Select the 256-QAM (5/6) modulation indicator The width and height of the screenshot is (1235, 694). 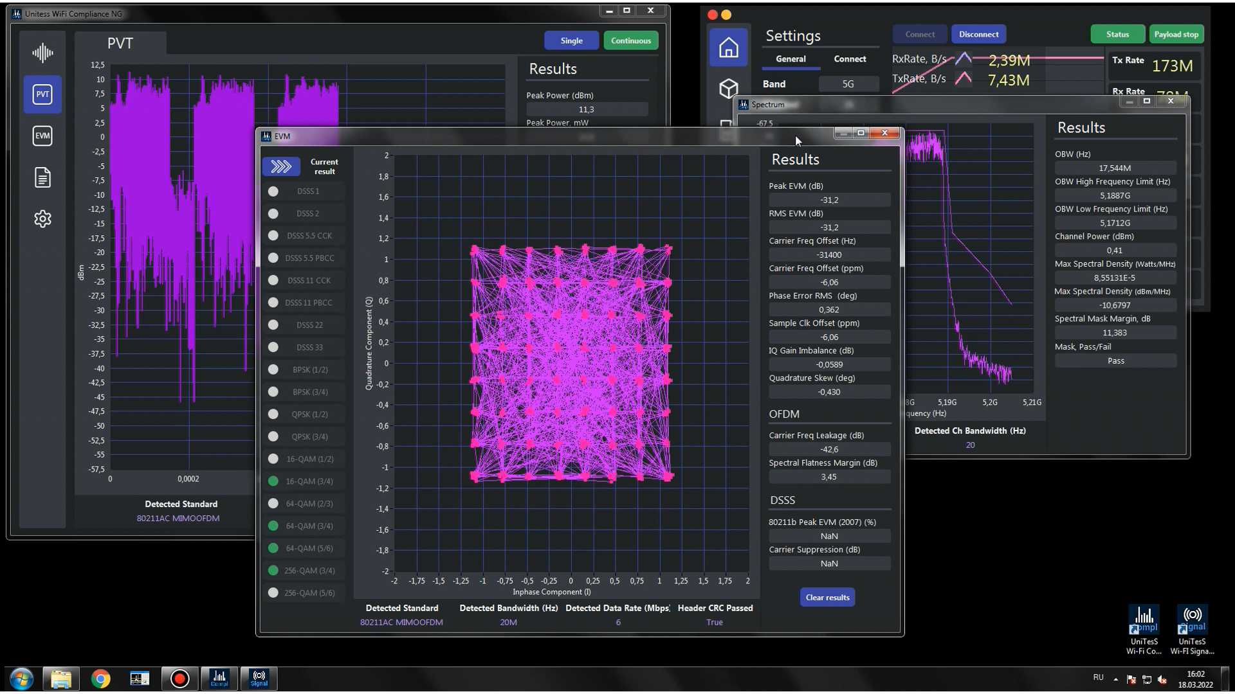click(x=273, y=593)
